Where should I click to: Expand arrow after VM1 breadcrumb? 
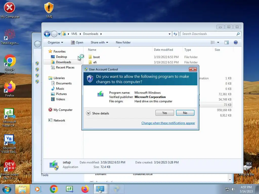tap(80, 34)
